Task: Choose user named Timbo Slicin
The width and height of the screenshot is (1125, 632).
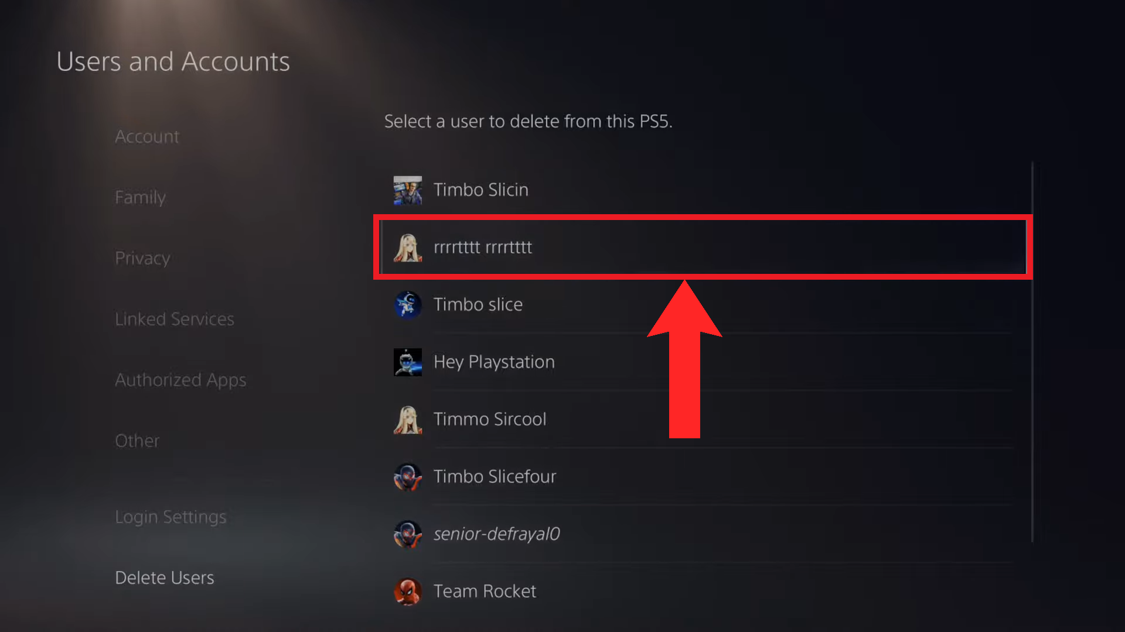Action: pyautogui.click(x=480, y=190)
